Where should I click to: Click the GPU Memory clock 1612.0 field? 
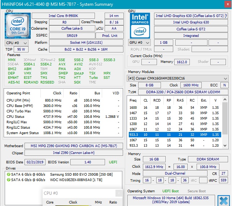(182, 62)
